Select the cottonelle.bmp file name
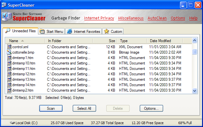The image size is (203, 127). [23, 52]
